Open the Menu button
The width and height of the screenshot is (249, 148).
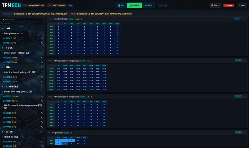click(242, 6)
